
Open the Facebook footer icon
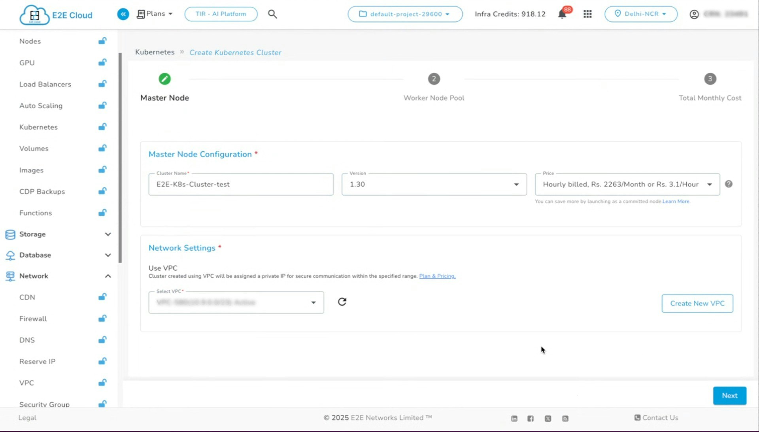(531, 419)
